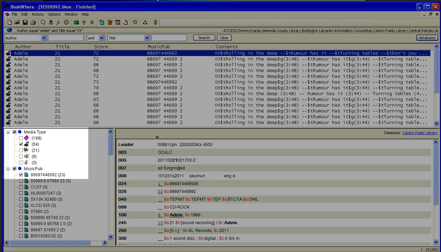The width and height of the screenshot is (441, 252).
Task: Check the (3) music score checkbox
Action: pos(21,162)
